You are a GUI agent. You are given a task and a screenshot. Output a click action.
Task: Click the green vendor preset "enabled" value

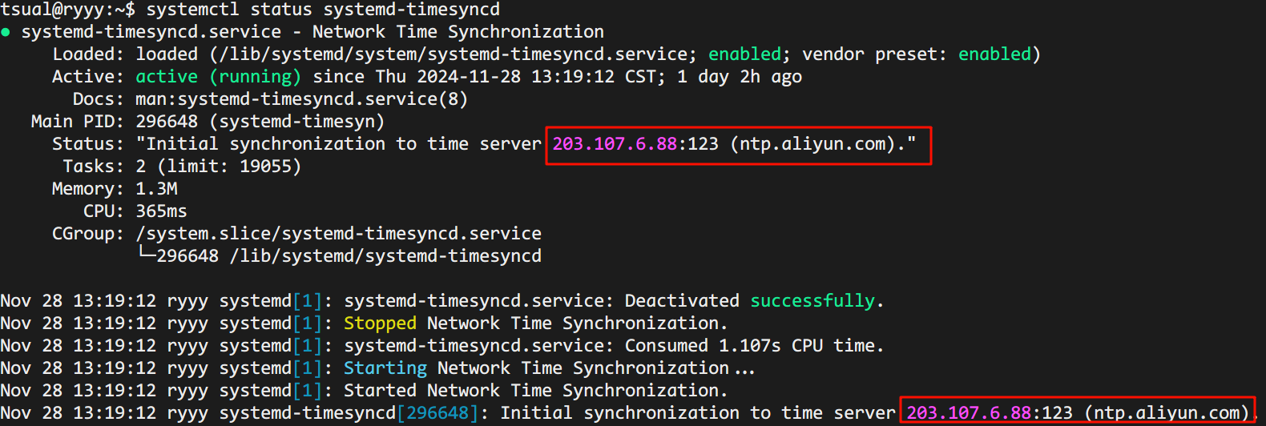(x=994, y=54)
